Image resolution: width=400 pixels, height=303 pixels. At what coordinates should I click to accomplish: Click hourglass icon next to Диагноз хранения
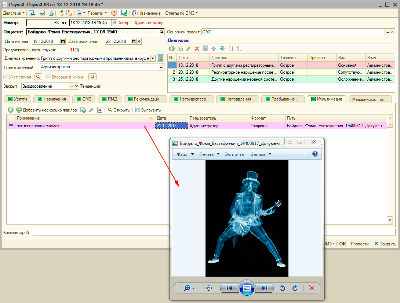coord(160,58)
